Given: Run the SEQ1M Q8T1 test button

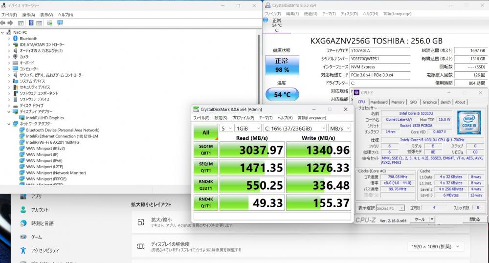Looking at the screenshot, I should [206, 150].
